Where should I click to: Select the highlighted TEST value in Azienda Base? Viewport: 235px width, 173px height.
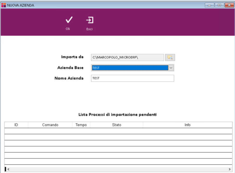coord(130,68)
